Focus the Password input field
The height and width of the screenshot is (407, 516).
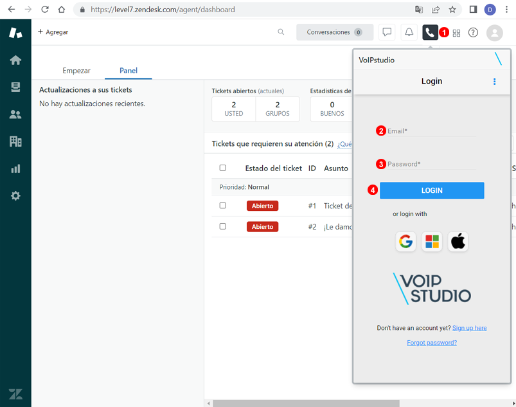coord(431,164)
